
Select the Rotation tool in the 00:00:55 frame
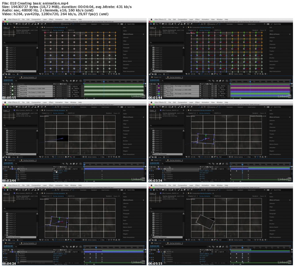[x=14, y=24]
